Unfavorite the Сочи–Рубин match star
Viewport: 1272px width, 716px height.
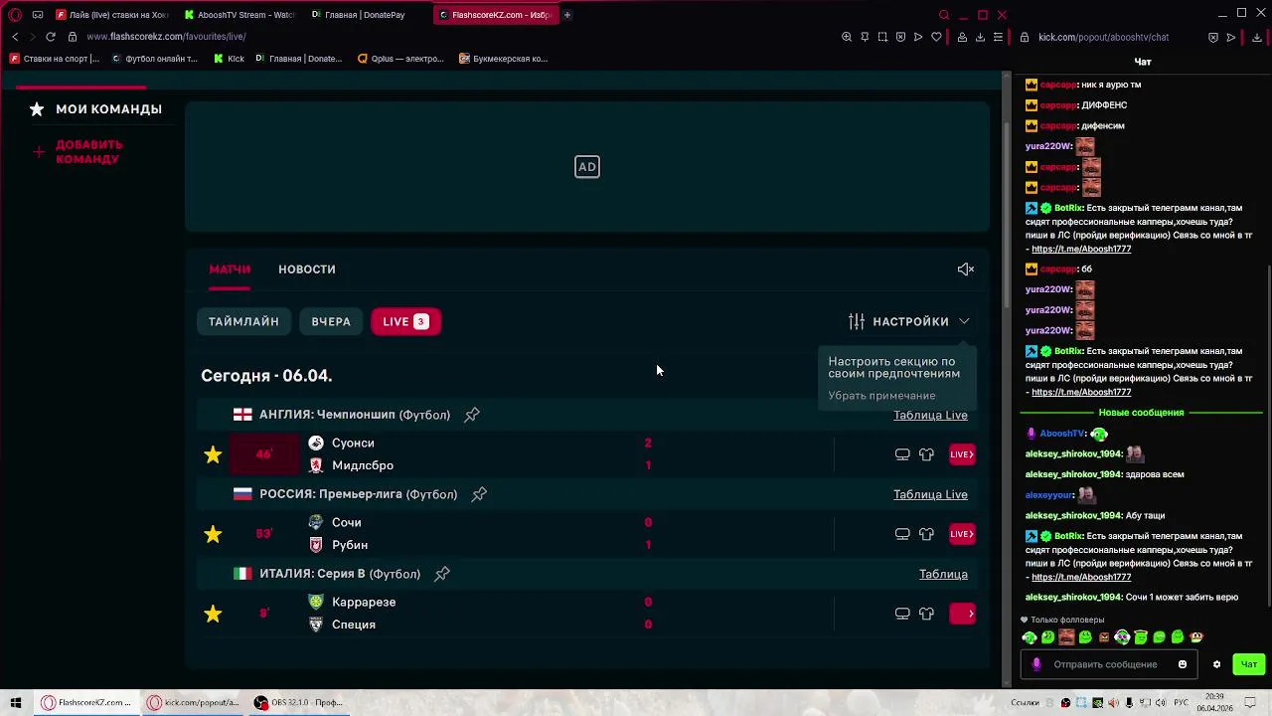coord(213,534)
